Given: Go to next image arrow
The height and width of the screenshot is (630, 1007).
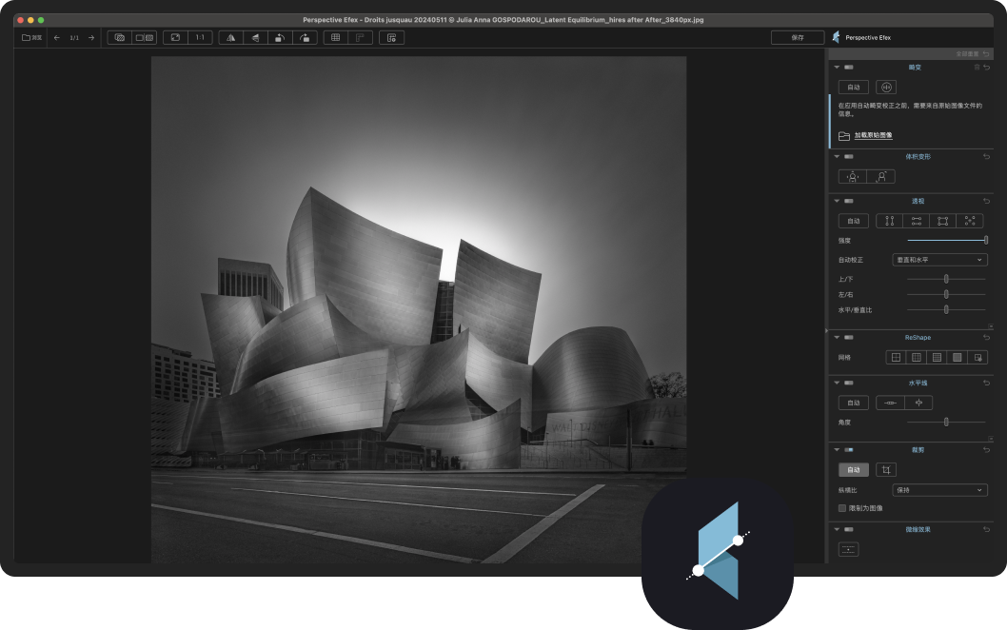Looking at the screenshot, I should (x=91, y=38).
